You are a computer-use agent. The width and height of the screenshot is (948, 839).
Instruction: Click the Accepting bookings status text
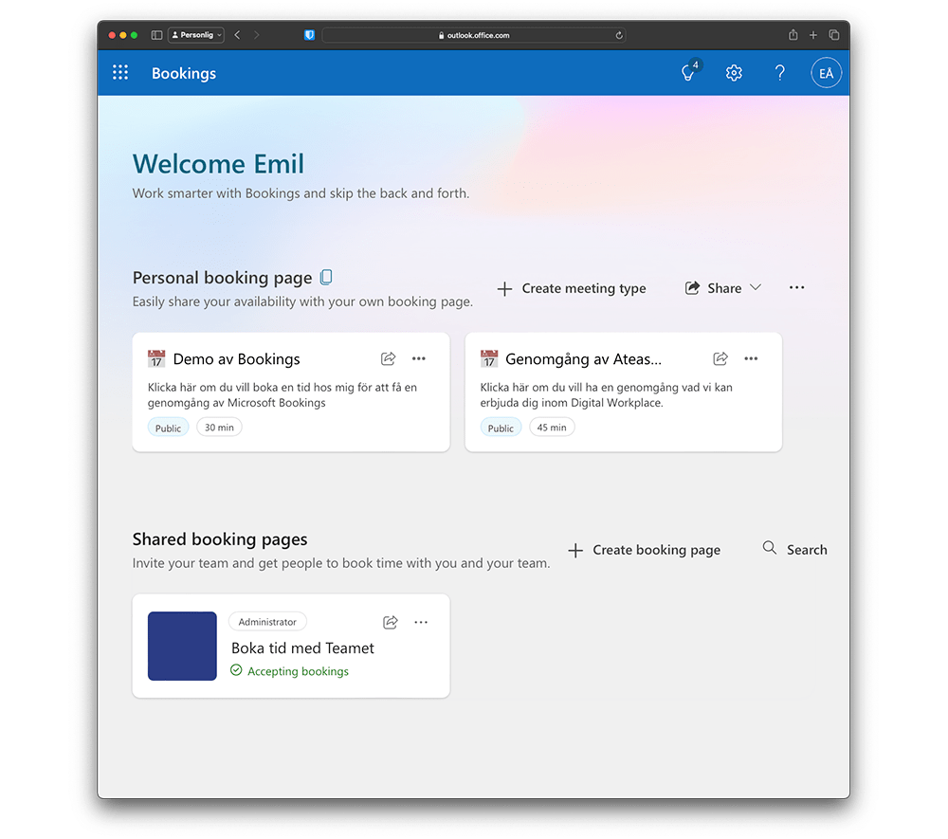click(298, 671)
